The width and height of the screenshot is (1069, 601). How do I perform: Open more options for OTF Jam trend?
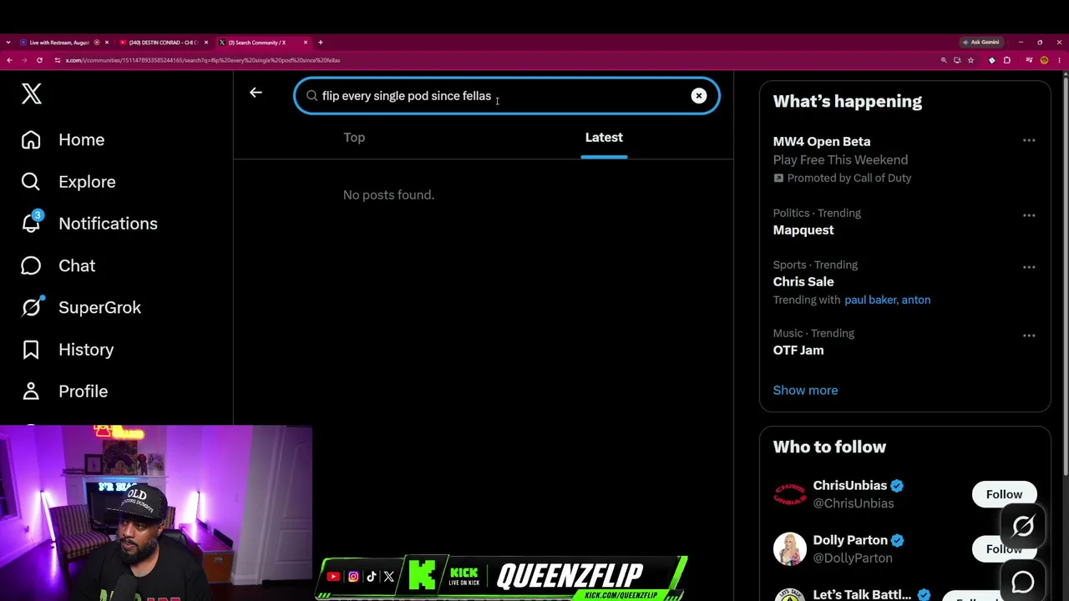[x=1029, y=336]
